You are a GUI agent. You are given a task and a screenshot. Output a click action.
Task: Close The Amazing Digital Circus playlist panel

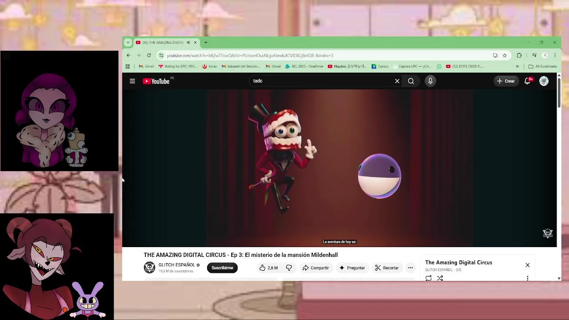click(528, 265)
